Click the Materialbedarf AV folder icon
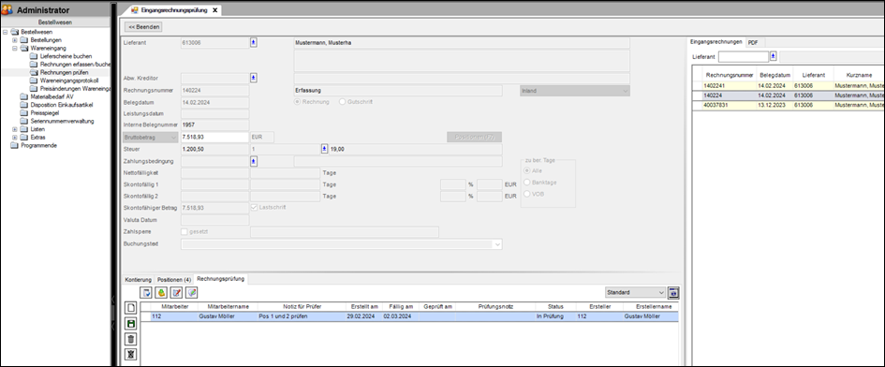The height and width of the screenshot is (367, 885). [x=23, y=97]
